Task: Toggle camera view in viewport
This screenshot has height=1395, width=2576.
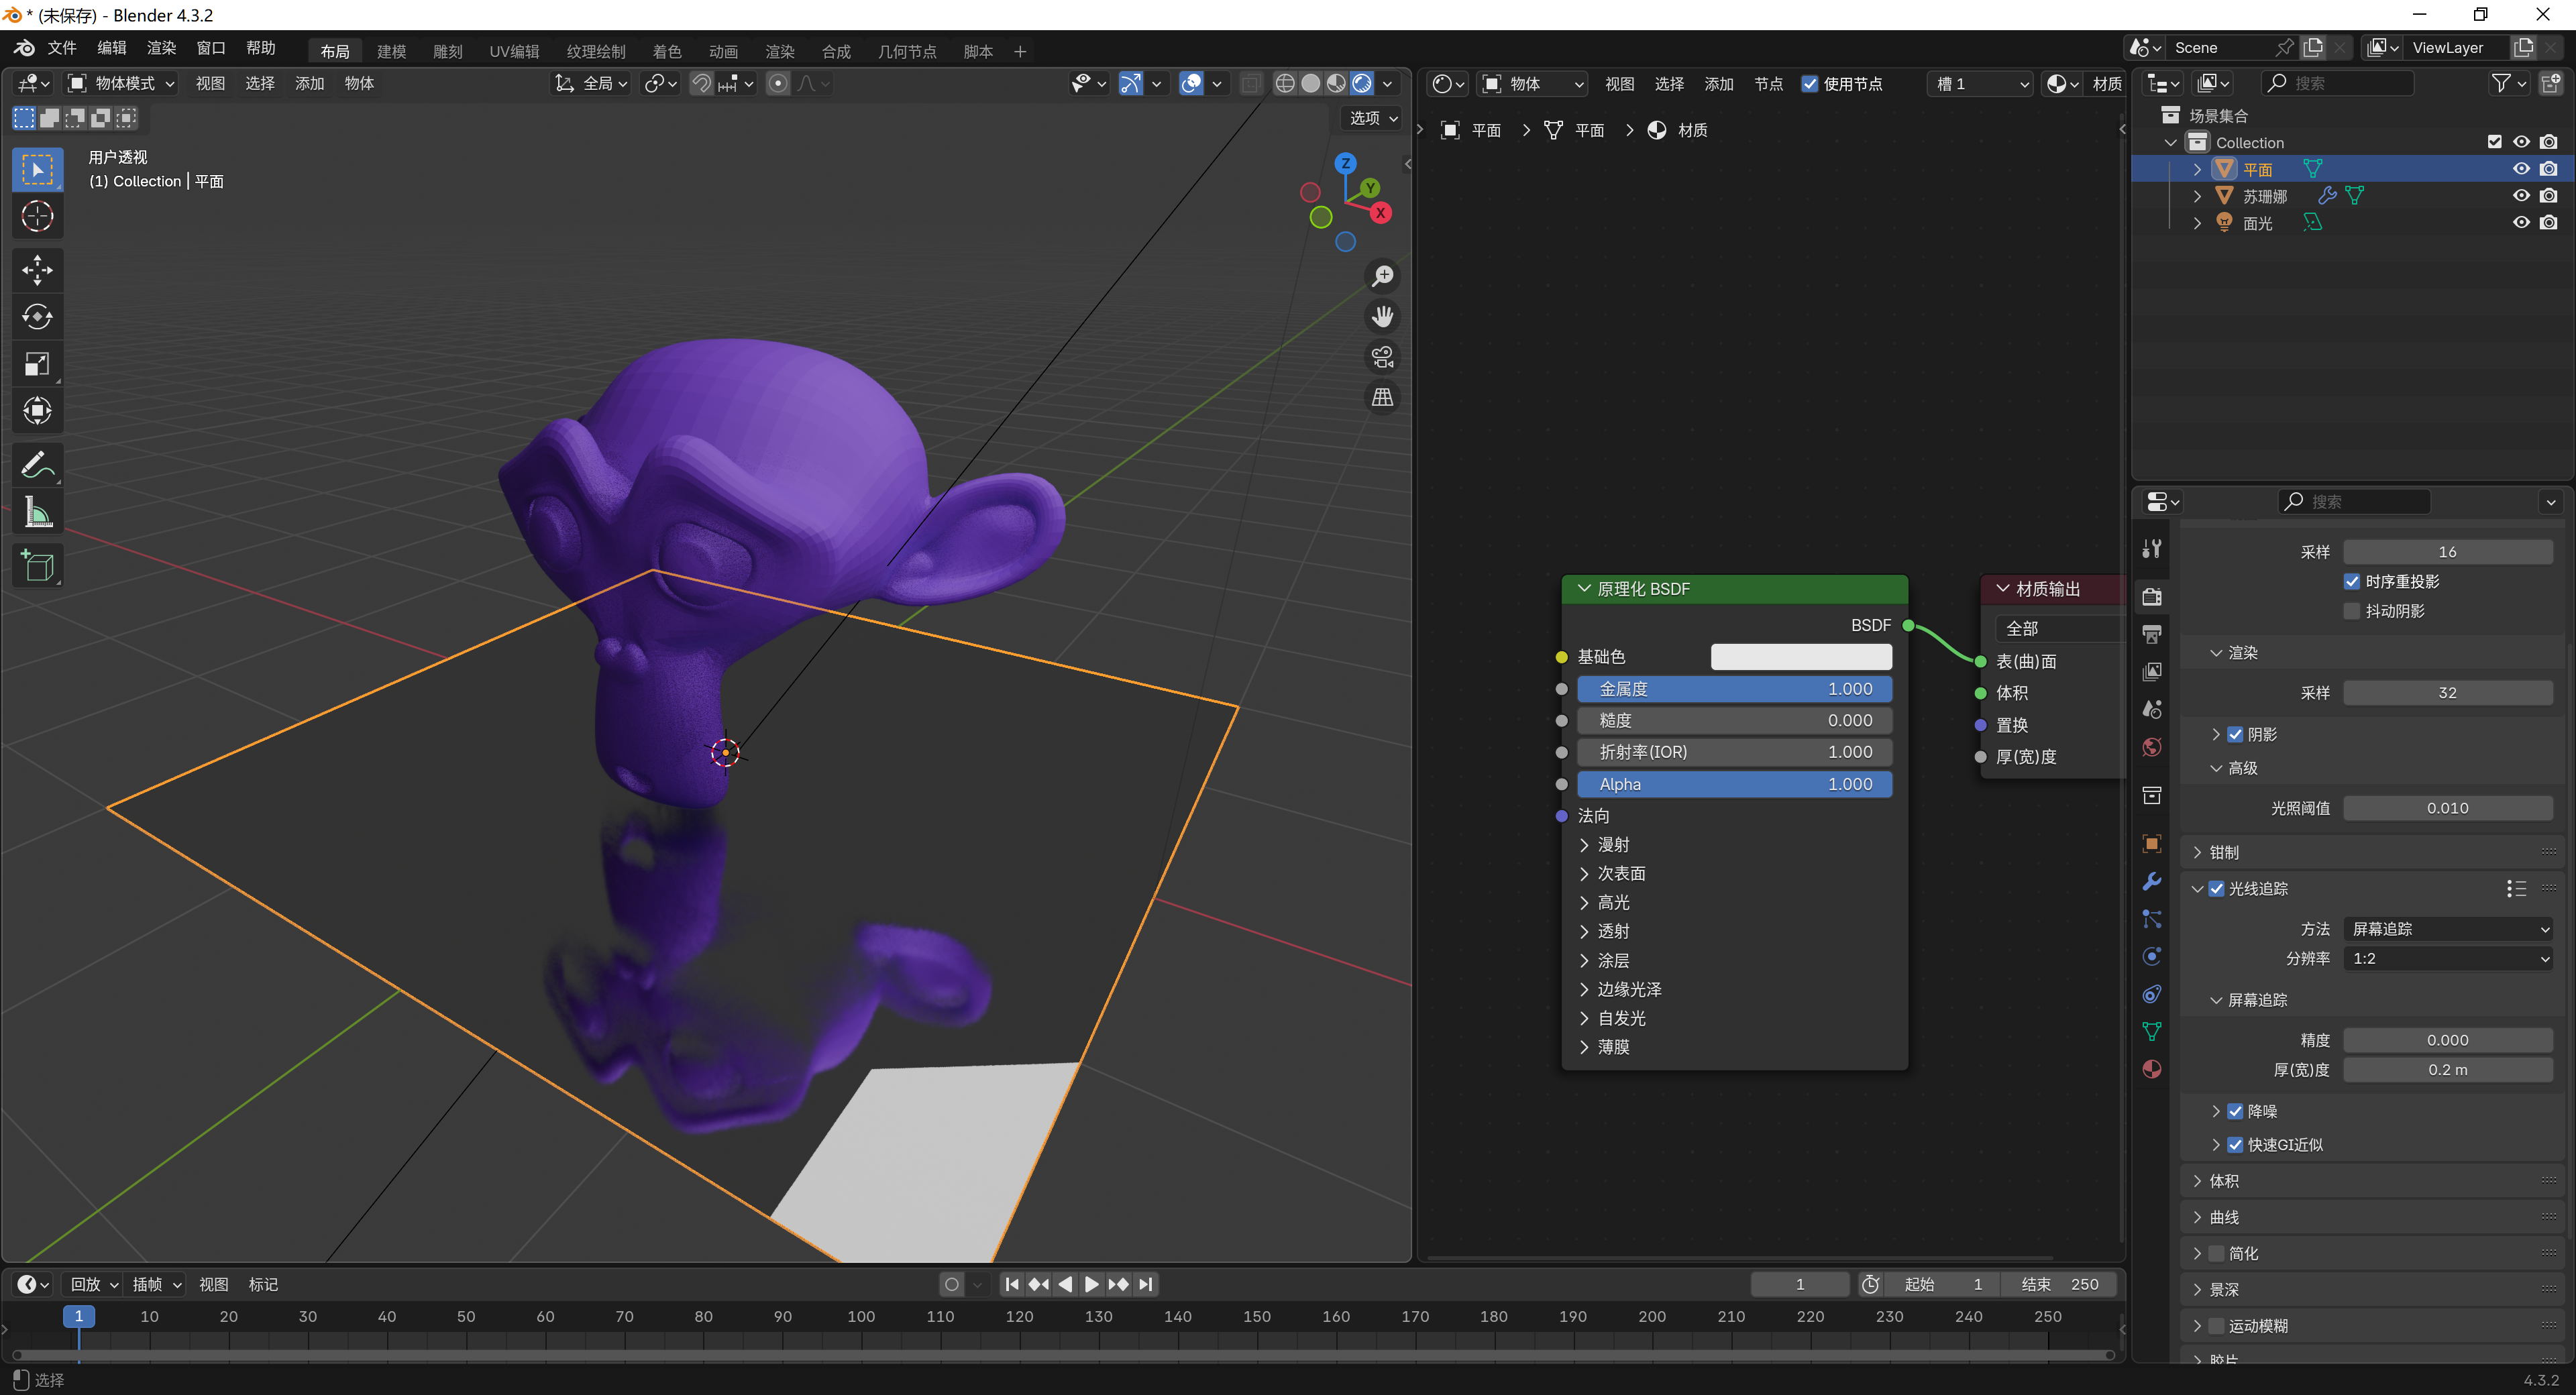Action: pos(1382,357)
